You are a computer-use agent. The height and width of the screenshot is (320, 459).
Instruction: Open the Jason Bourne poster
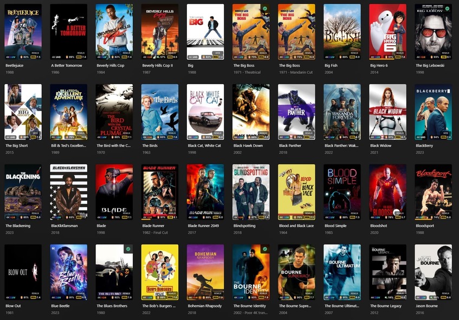coord(433,272)
